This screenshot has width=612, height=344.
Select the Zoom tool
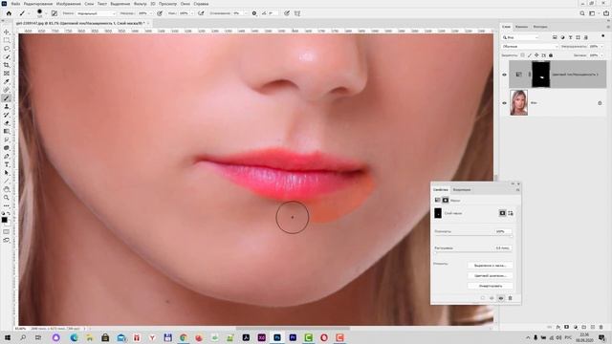7,198
